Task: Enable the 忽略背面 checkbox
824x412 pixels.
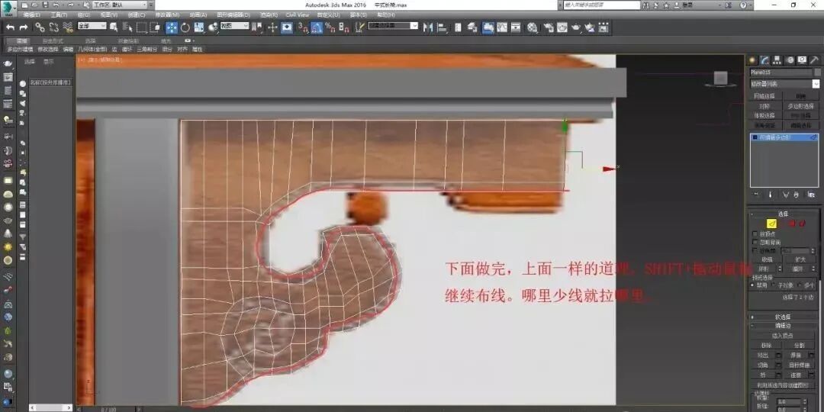Action: click(755, 243)
